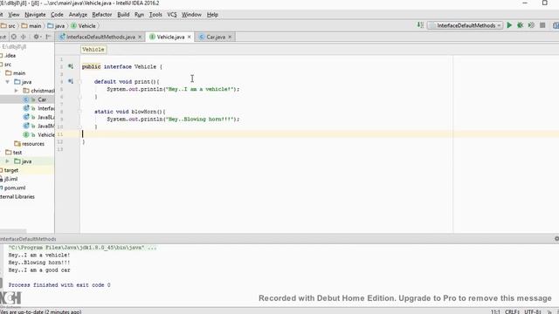
Task: Open the Build menu
Action: [123, 15]
